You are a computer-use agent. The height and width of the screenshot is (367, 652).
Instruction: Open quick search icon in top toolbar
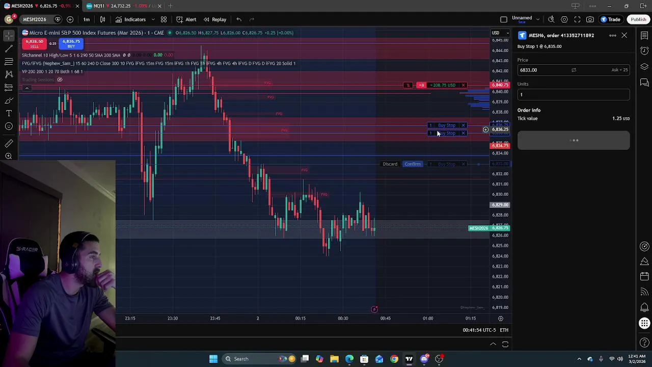(551, 19)
